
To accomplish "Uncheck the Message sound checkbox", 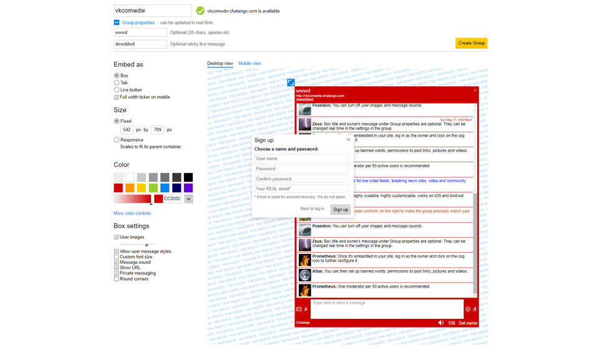I will 117,263.
